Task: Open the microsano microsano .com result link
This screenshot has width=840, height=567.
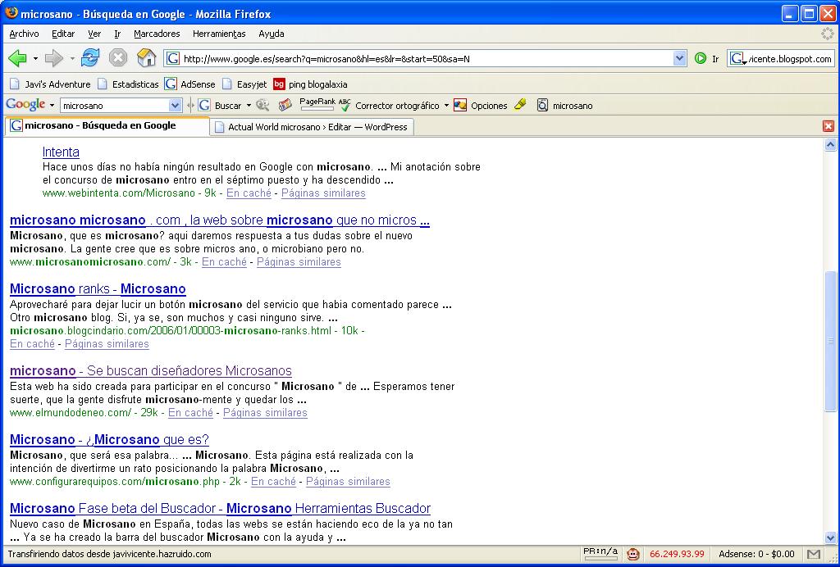Action: tap(220, 220)
